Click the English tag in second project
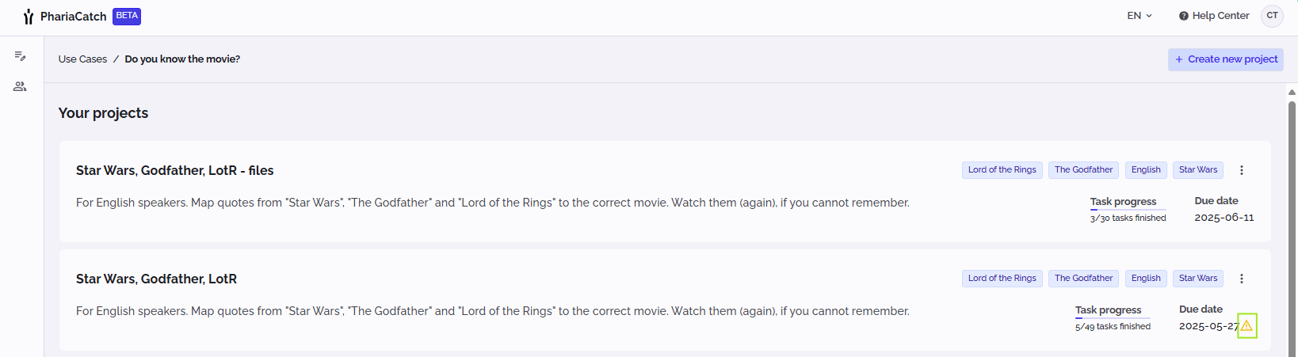This screenshot has height=357, width=1298. (x=1146, y=279)
